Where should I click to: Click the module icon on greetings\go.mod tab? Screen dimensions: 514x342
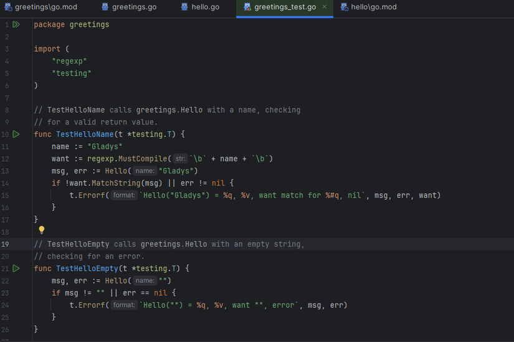[8, 7]
